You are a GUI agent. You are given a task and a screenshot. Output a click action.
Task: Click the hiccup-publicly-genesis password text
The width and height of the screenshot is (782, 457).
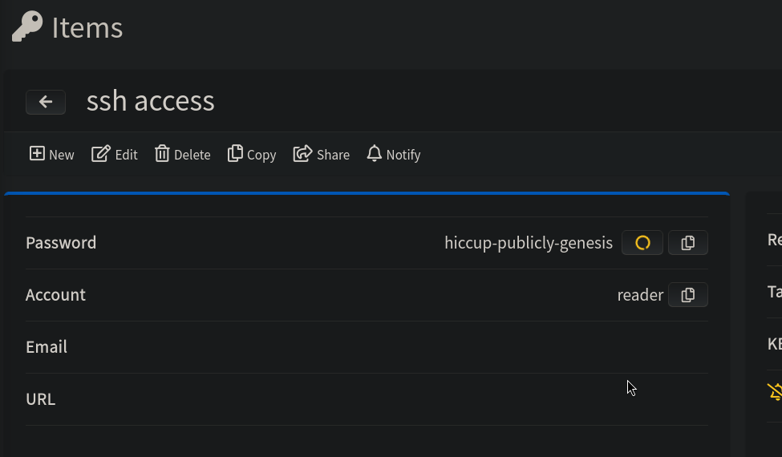pos(528,243)
